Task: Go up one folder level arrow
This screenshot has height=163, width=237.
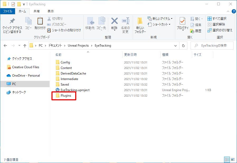Action: [x=25, y=46]
